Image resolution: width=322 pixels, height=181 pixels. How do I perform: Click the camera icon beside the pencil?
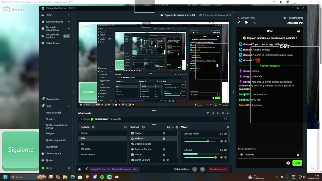246,22
